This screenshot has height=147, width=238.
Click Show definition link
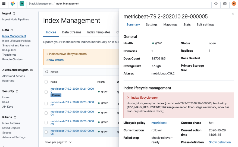220,142
